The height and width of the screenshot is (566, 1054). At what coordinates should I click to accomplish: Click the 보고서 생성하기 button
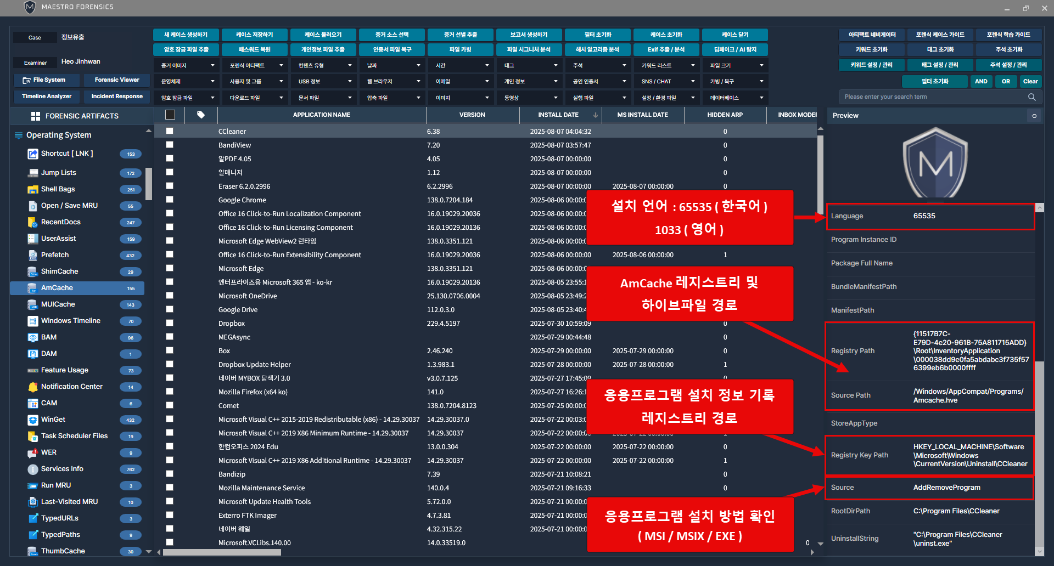pyautogui.click(x=529, y=35)
